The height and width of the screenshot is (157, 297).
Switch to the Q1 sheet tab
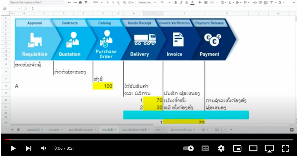(x=205, y=130)
